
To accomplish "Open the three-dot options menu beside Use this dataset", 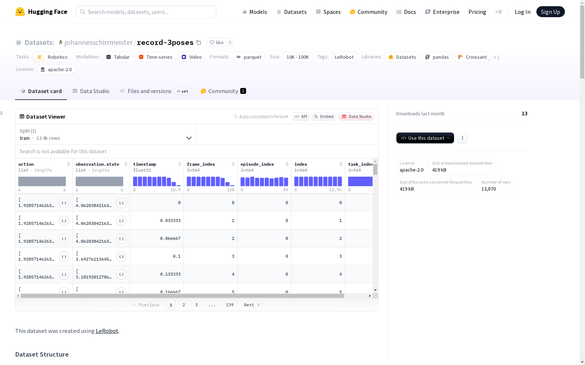I will pos(463,138).
